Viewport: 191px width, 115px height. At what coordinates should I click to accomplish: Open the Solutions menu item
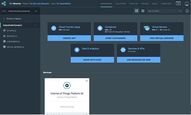click(x=121, y=3)
